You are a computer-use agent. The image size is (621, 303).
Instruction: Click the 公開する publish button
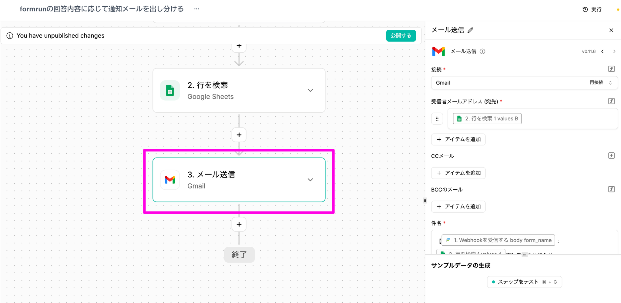tap(401, 35)
